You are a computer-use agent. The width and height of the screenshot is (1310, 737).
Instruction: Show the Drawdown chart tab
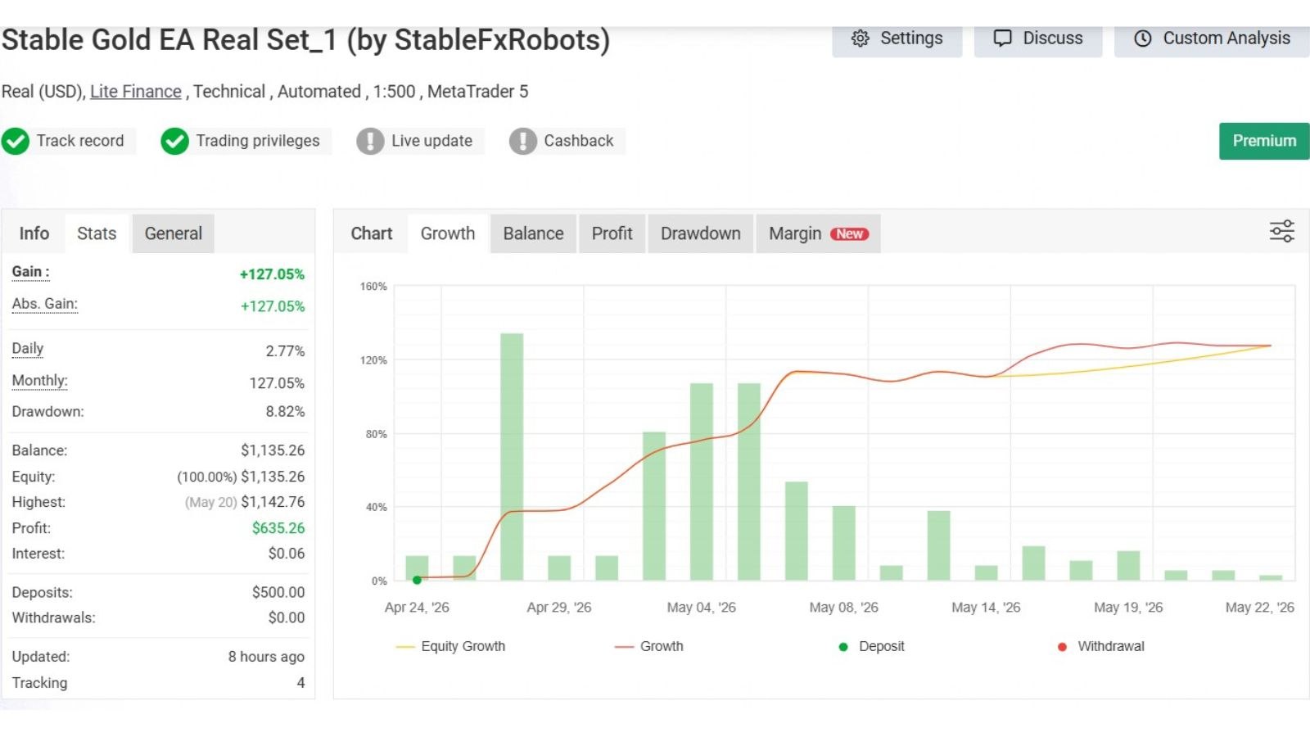coord(700,233)
